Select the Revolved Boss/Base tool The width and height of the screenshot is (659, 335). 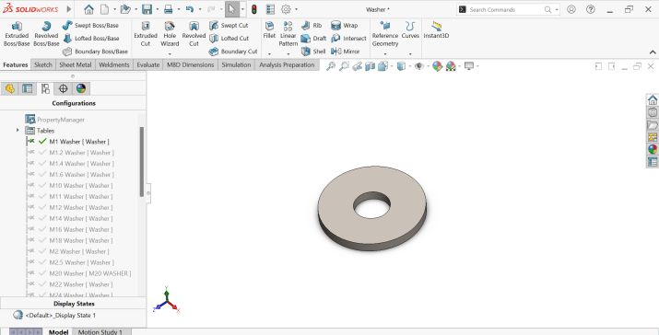[46, 33]
